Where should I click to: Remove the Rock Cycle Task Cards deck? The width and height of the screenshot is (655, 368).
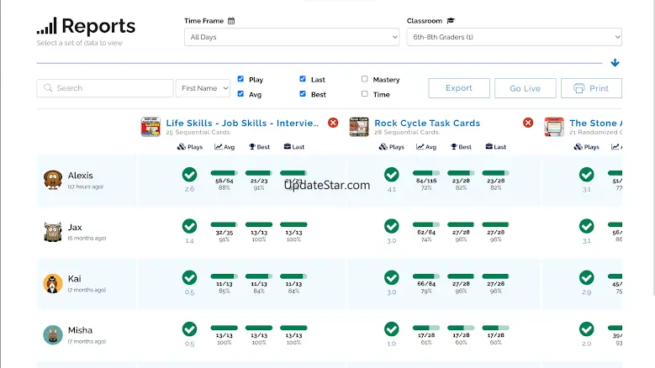(x=528, y=123)
